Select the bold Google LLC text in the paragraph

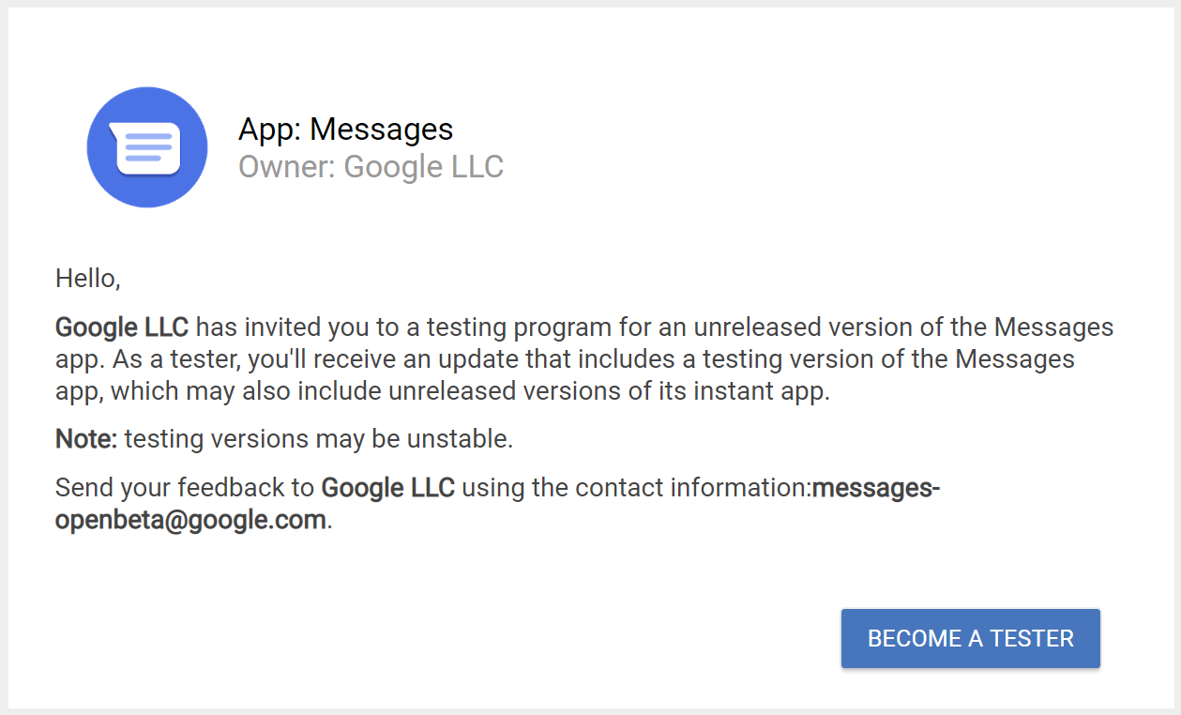tap(120, 327)
